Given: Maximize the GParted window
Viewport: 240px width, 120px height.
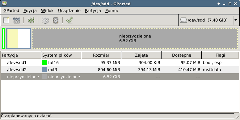Looking at the screenshot, I should coord(230,4).
